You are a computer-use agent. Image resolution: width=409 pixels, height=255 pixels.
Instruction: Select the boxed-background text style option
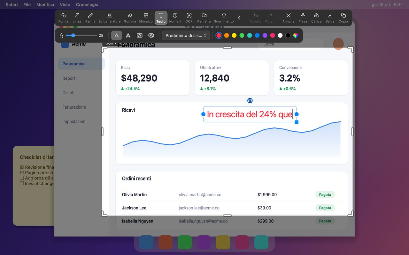pos(140,35)
